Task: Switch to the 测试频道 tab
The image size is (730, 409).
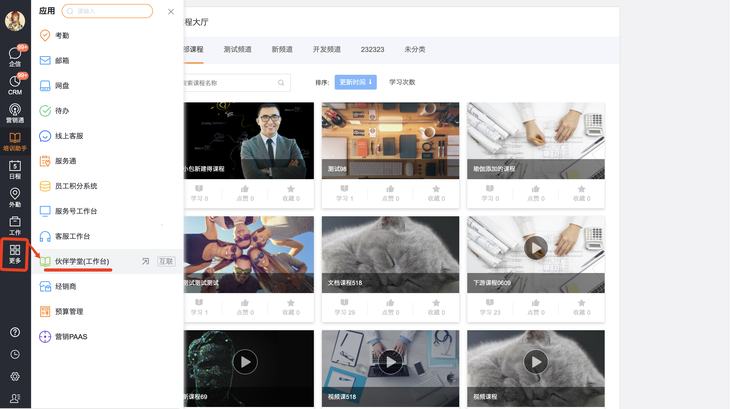Action: (237, 49)
